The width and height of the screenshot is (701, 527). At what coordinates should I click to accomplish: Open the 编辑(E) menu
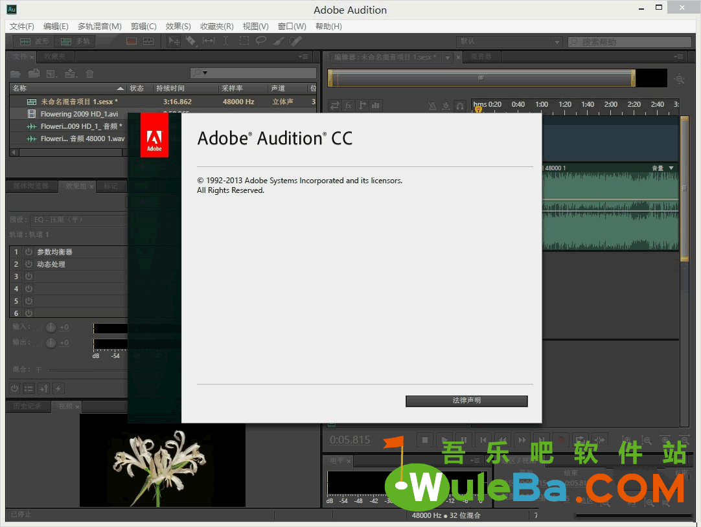pos(56,27)
